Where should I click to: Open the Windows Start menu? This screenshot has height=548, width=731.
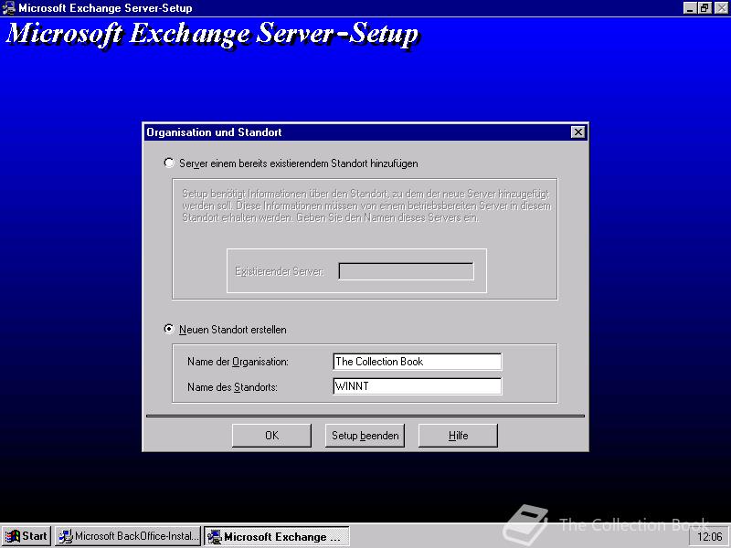(x=26, y=536)
